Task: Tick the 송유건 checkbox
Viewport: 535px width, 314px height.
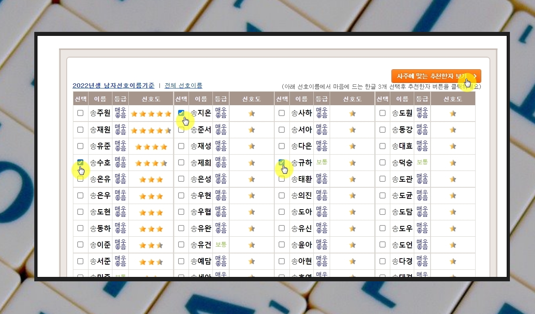Action: (181, 244)
